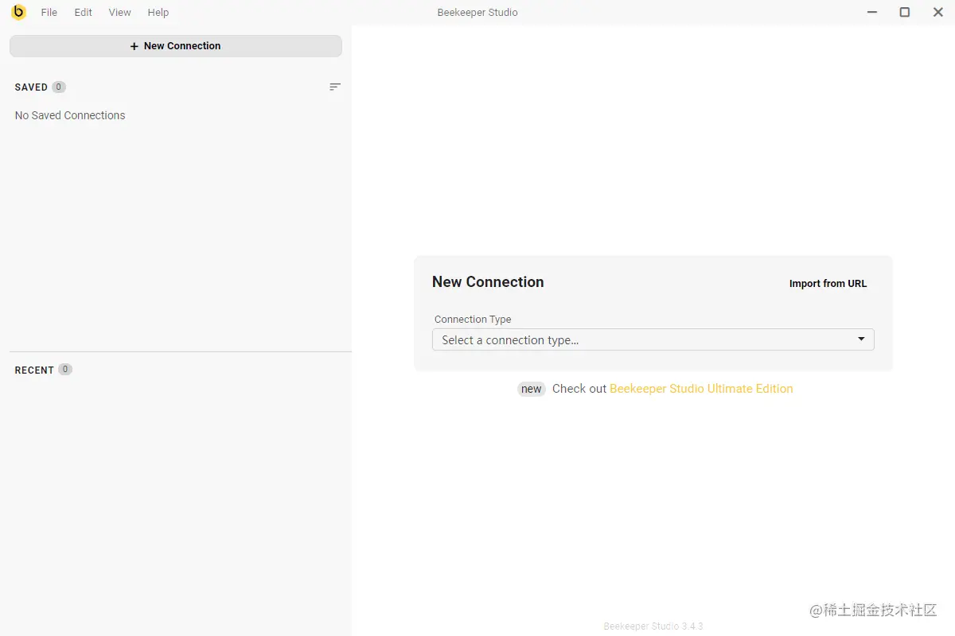Open the Help menu
Image resolution: width=955 pixels, height=636 pixels.
pos(158,12)
